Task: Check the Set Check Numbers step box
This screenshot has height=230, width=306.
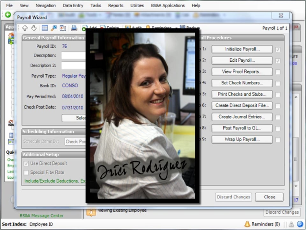Action: 278,83
